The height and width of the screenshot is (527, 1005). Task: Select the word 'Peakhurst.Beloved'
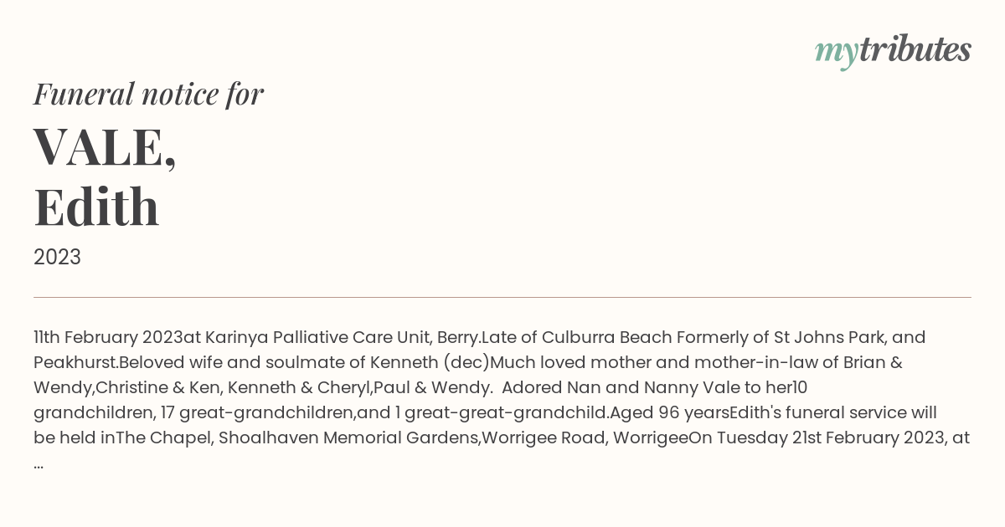pyautogui.click(x=106, y=363)
